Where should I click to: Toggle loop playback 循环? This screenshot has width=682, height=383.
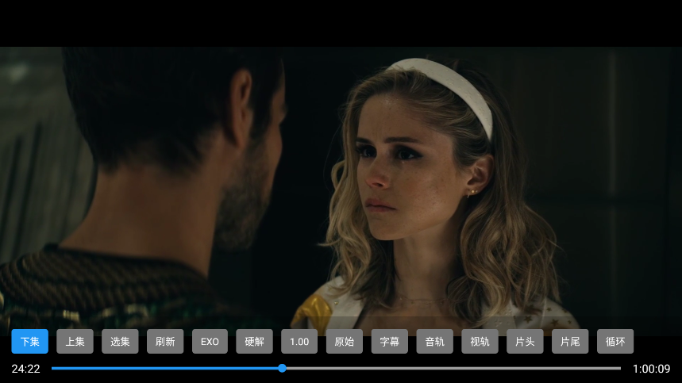tap(615, 341)
